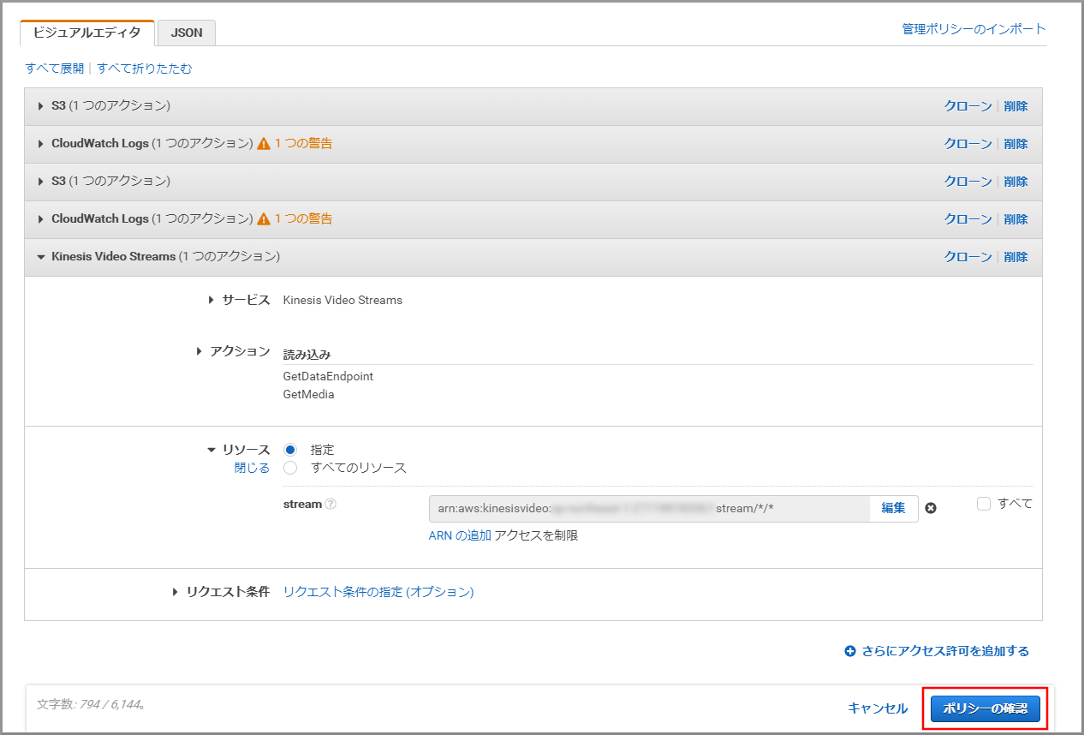Viewport: 1084px width, 735px height.
Task: Remove the stream ARN with the x icon
Action: pos(931,508)
